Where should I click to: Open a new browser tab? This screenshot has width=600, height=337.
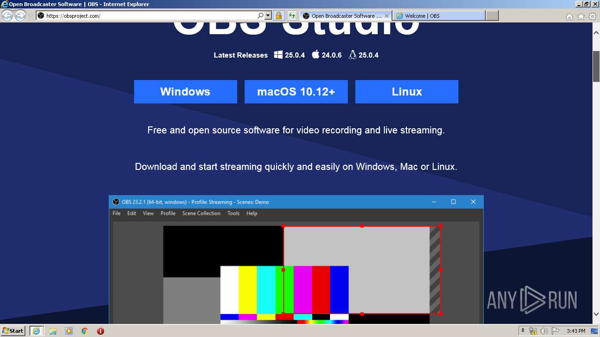click(x=492, y=16)
